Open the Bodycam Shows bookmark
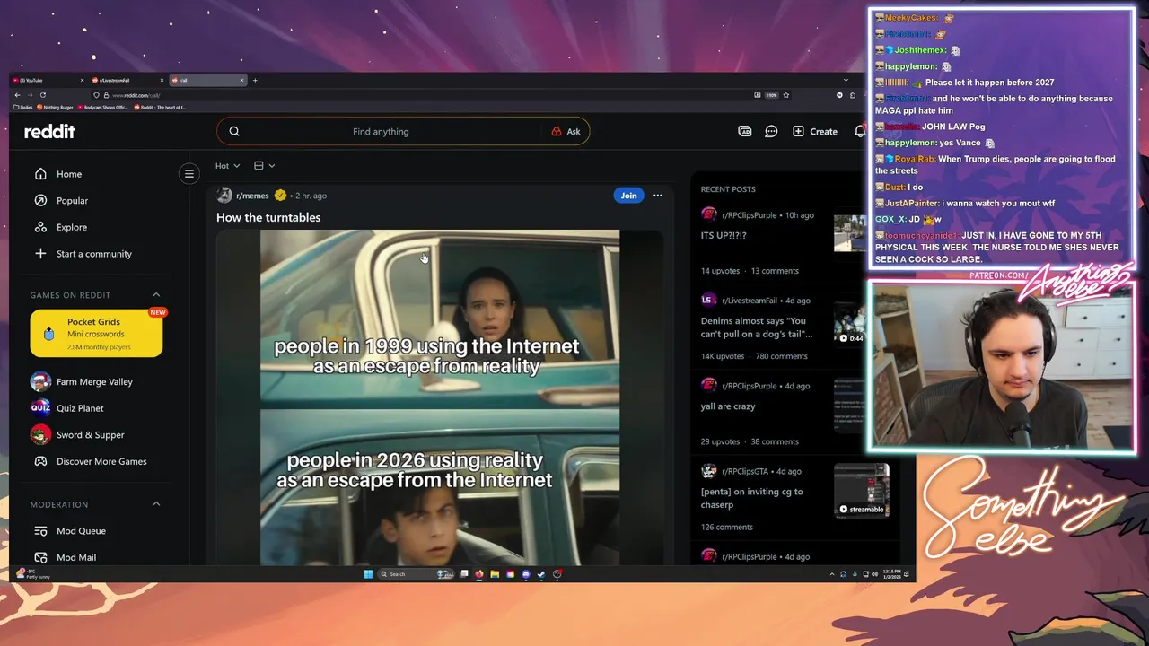 pos(103,108)
